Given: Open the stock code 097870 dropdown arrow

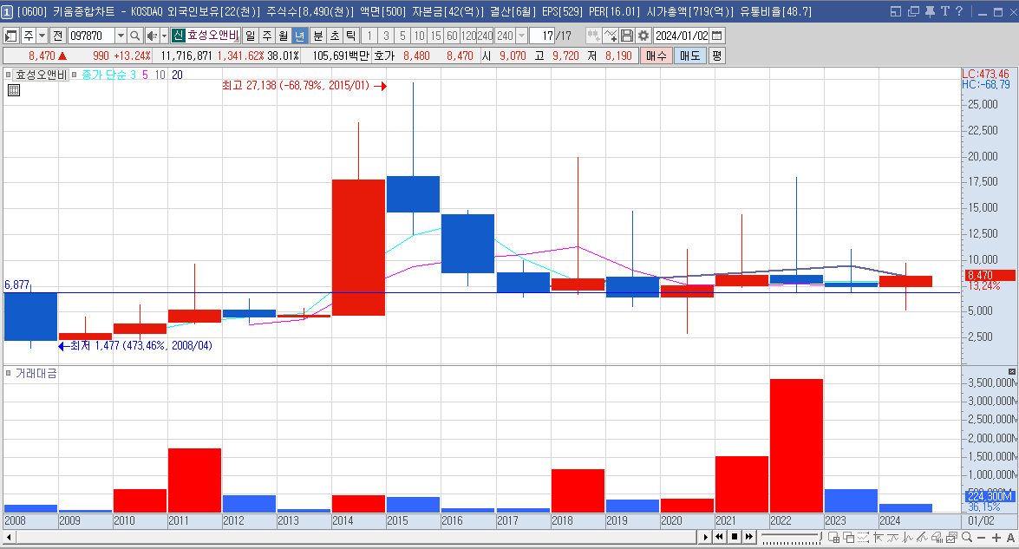Looking at the screenshot, I should [x=121, y=36].
